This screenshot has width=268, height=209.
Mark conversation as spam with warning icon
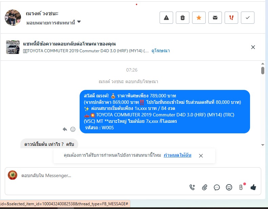coord(166,18)
